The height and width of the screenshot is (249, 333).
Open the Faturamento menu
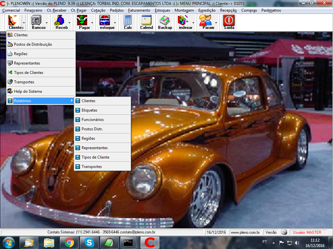tap(139, 10)
